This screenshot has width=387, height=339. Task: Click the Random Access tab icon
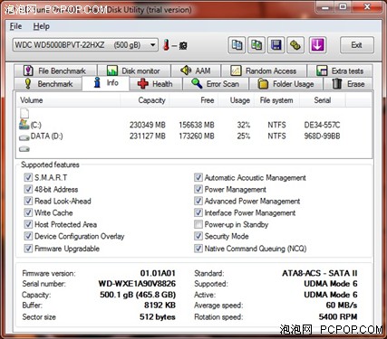[236, 71]
